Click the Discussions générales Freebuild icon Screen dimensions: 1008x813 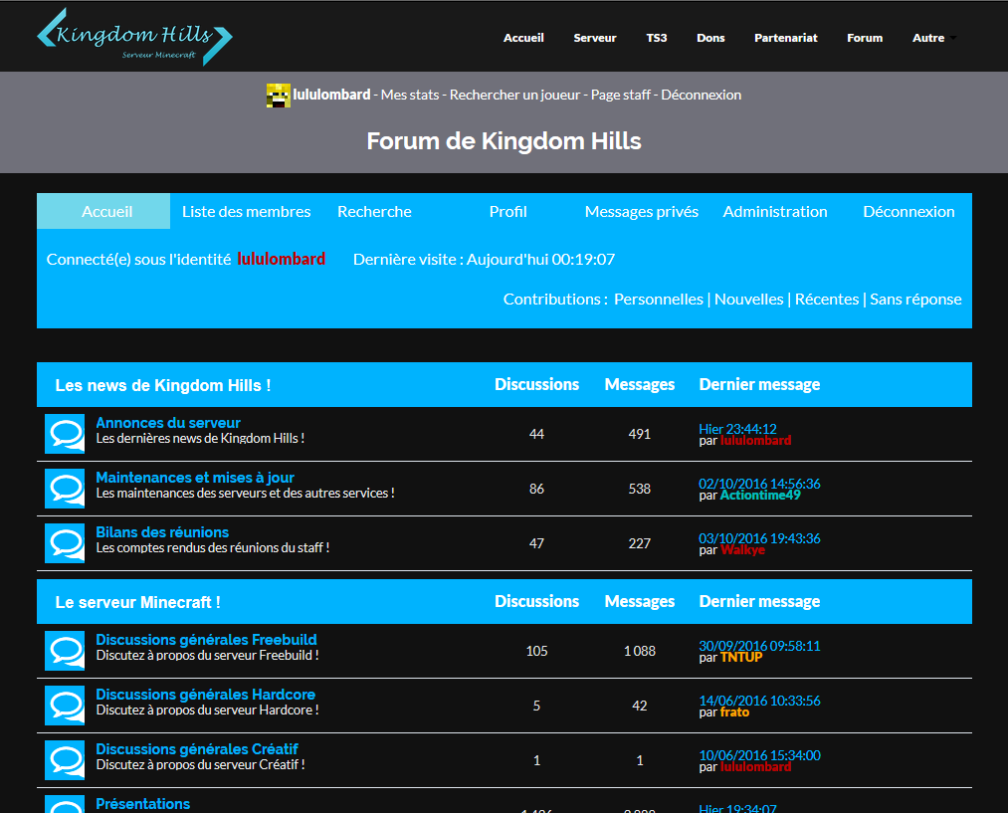65,651
